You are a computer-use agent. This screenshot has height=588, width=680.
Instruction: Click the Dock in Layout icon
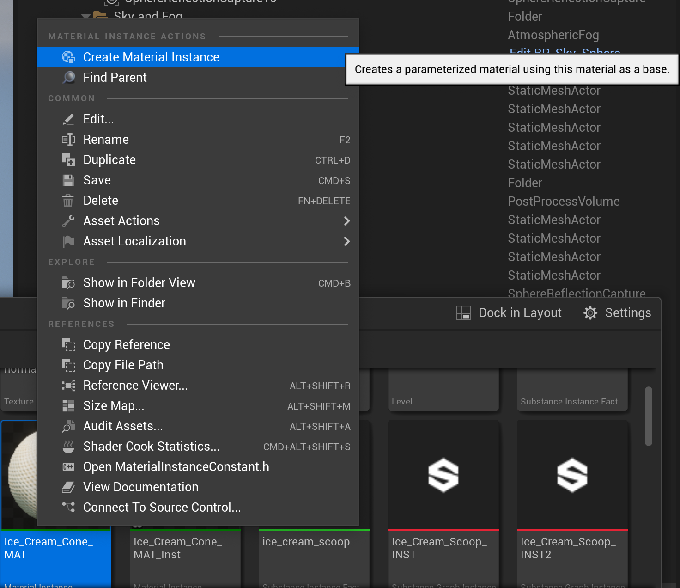[x=463, y=313]
